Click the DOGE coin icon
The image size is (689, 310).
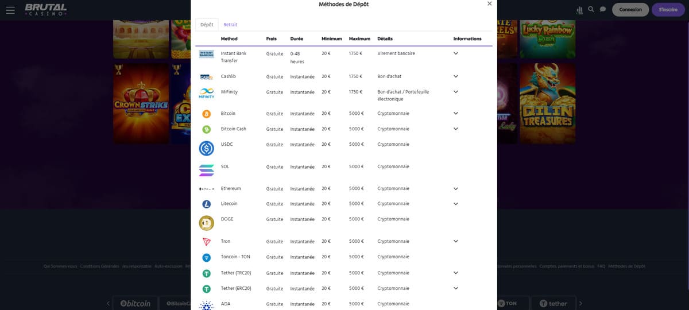click(x=207, y=223)
